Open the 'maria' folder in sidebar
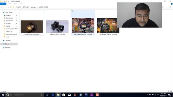Image resolution: width=173 pixels, height=97 pixels. pyautogui.click(x=8, y=37)
